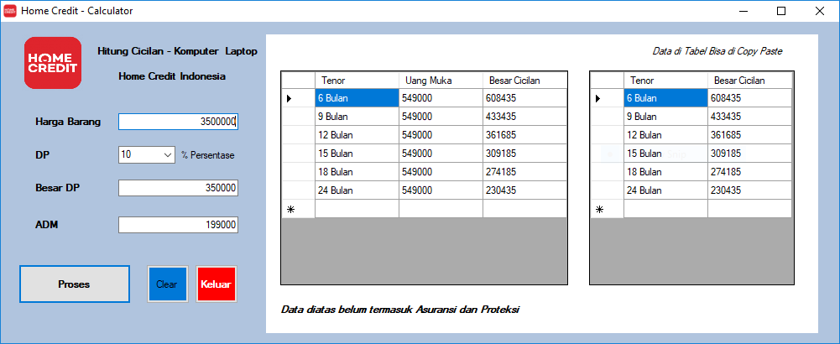The image size is (840, 344).
Task: Click the Proses button
Action: [x=75, y=284]
